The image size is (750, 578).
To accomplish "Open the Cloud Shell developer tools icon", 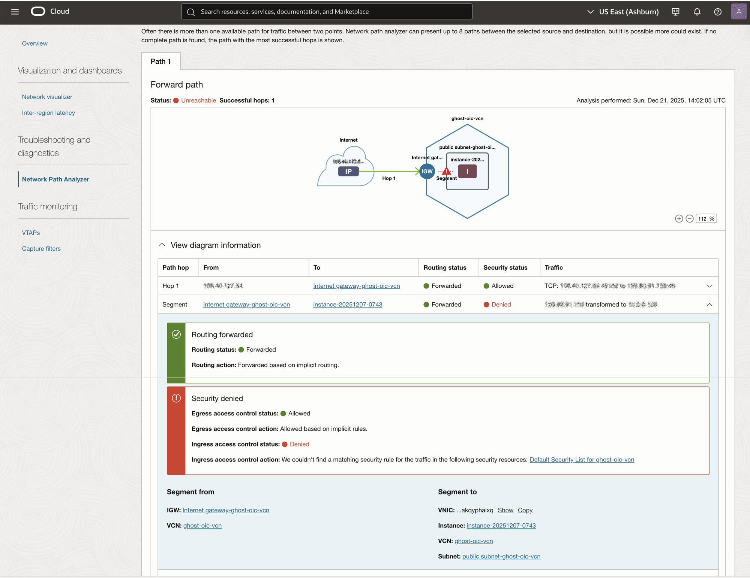I will click(675, 12).
